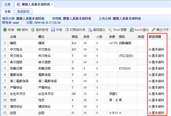This screenshot has width=171, height=116.
Task: Click the 欄位次序 button label
Action: click(x=162, y=30)
